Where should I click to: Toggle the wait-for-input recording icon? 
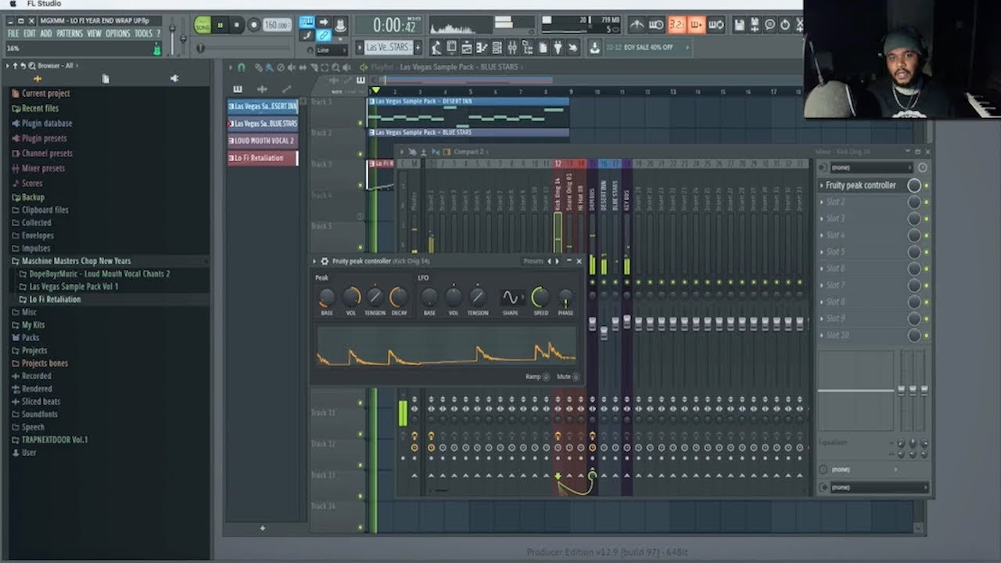[x=656, y=25]
